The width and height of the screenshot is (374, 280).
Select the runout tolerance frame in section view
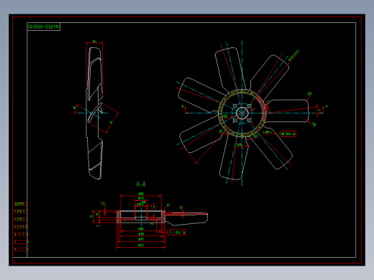[177, 233]
